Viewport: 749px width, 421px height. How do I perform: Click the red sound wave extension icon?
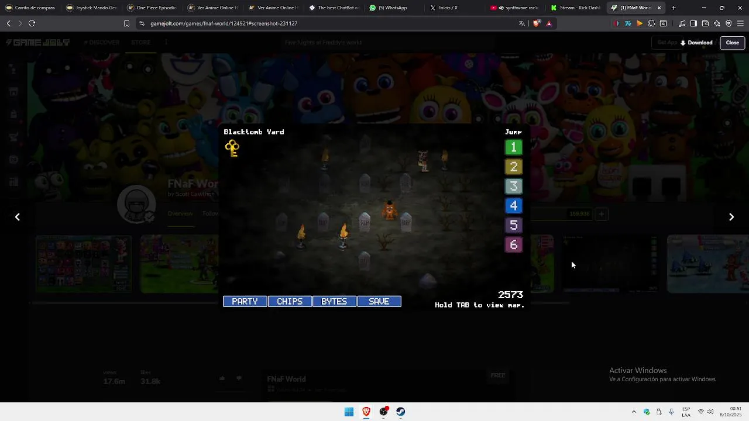tap(616, 23)
